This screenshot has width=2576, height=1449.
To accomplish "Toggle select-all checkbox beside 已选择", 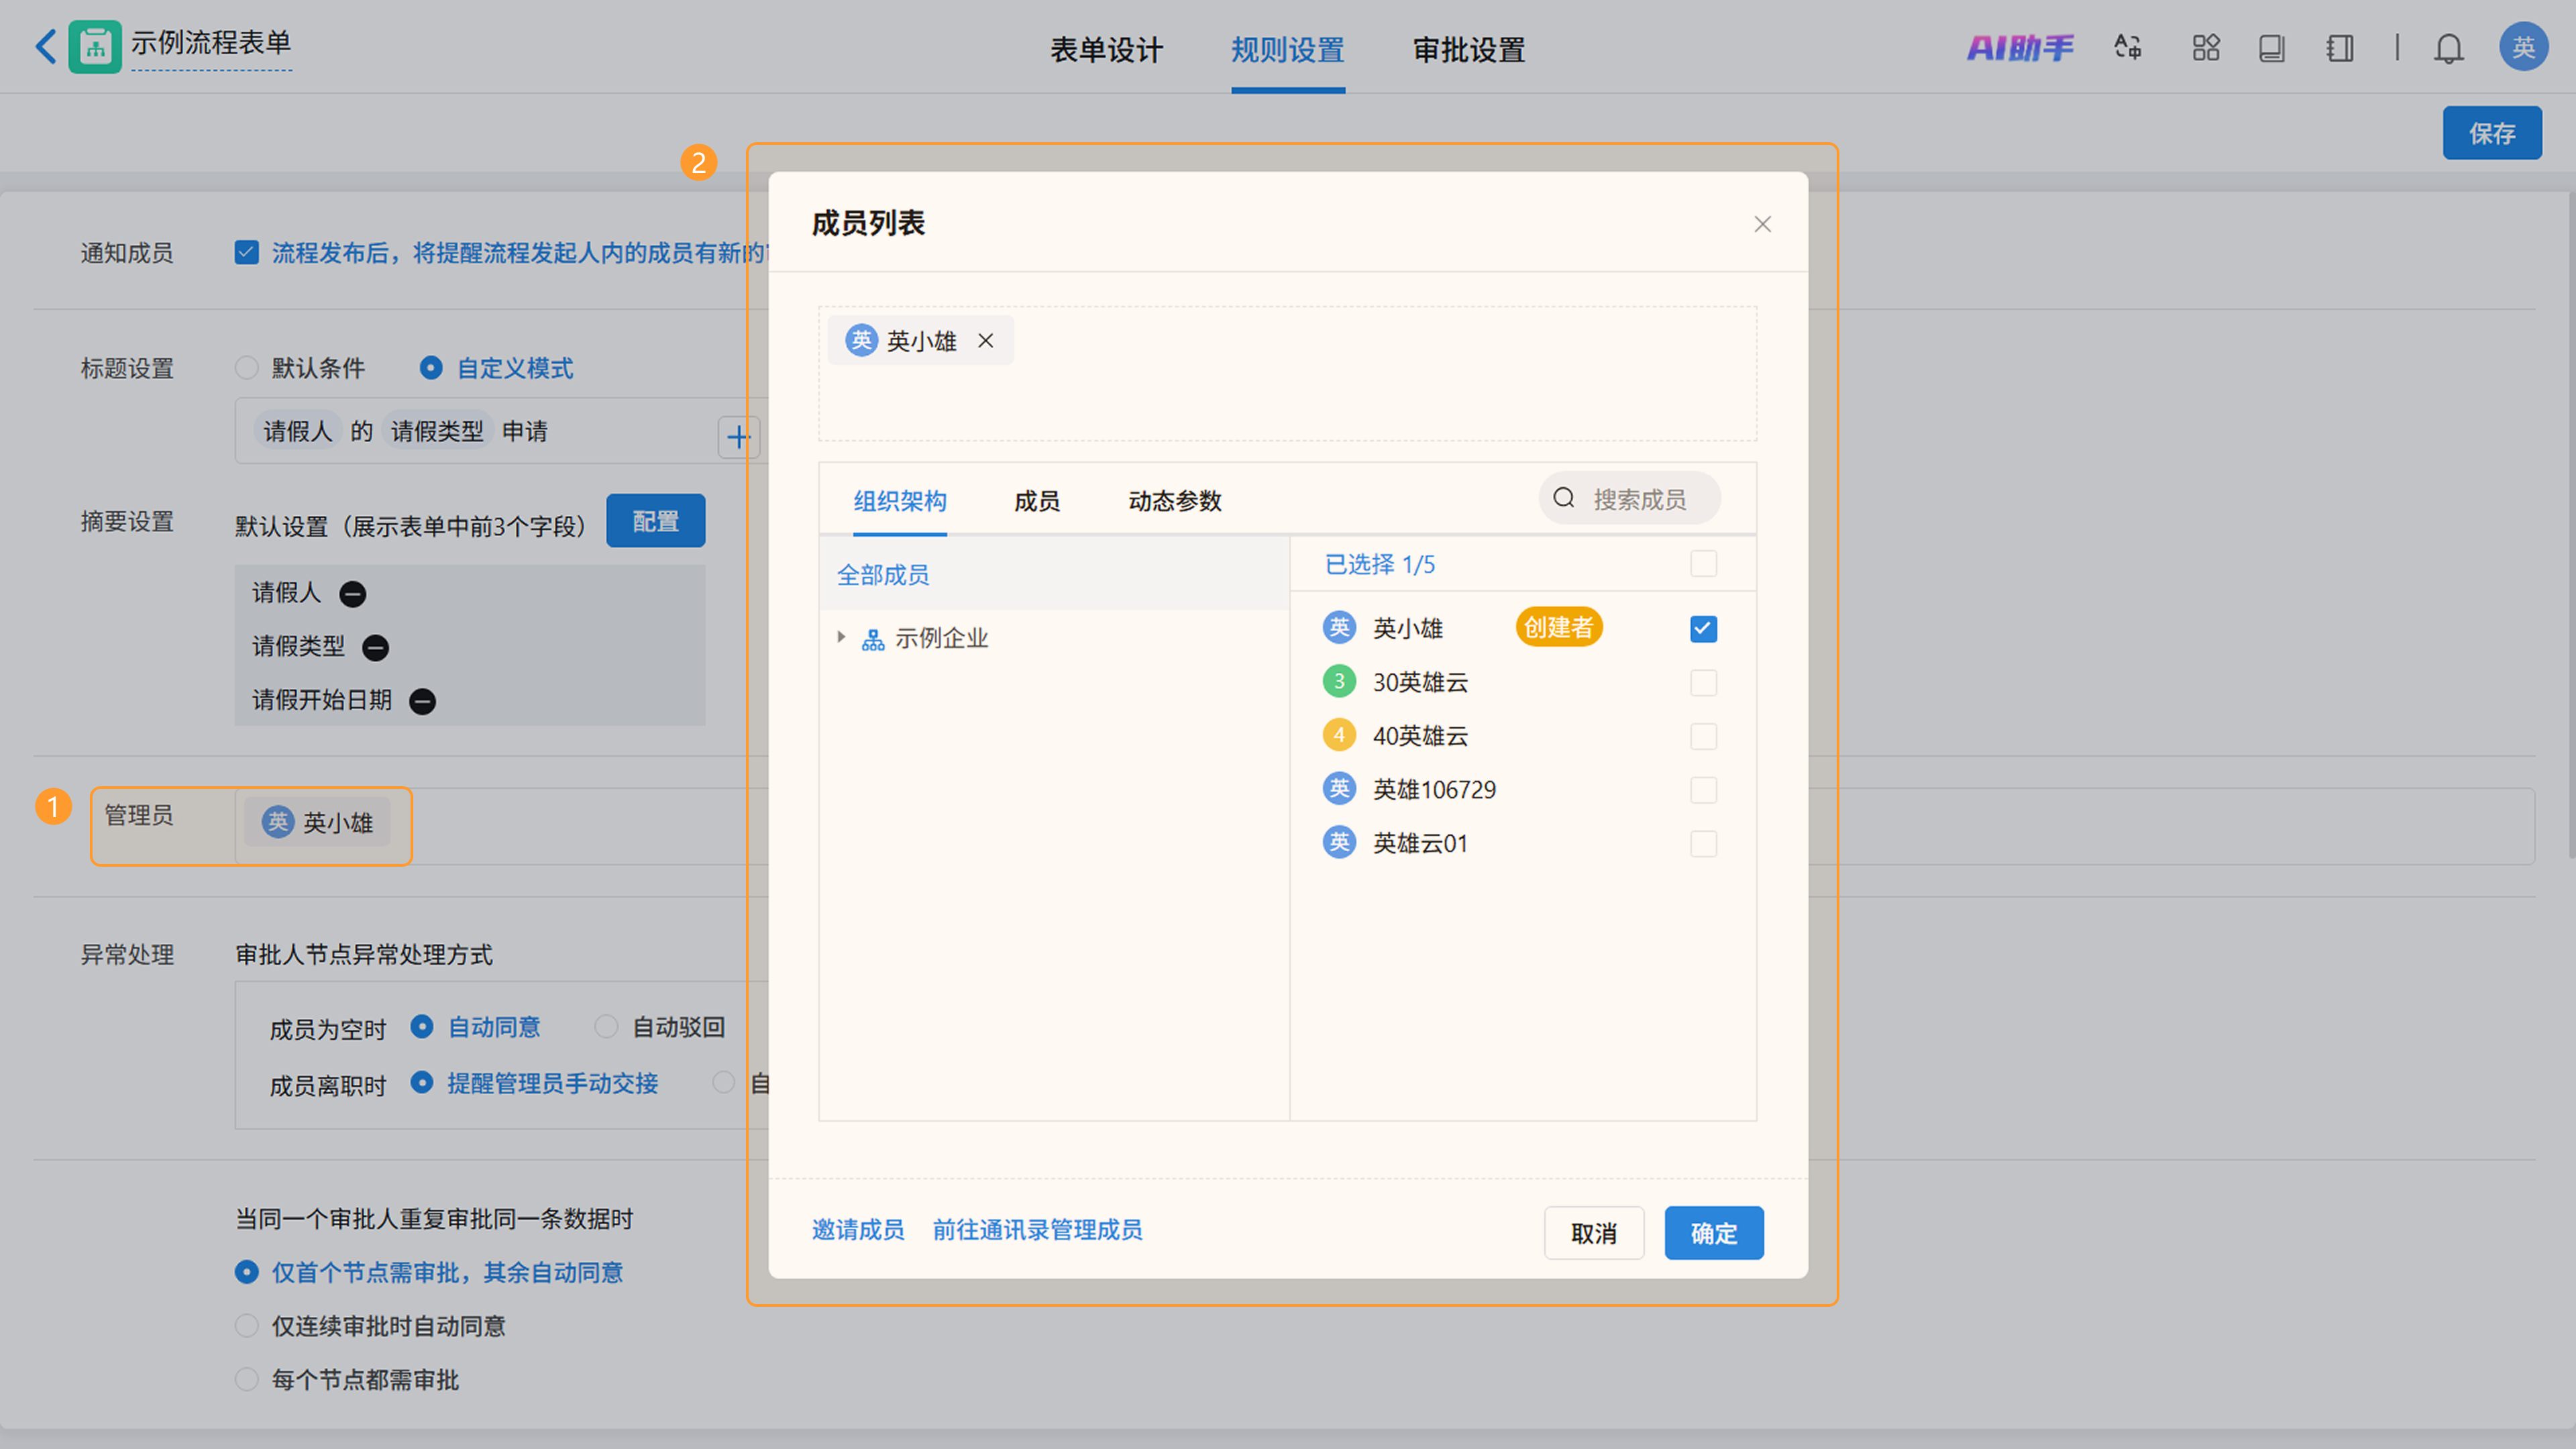I will pyautogui.click(x=1703, y=564).
